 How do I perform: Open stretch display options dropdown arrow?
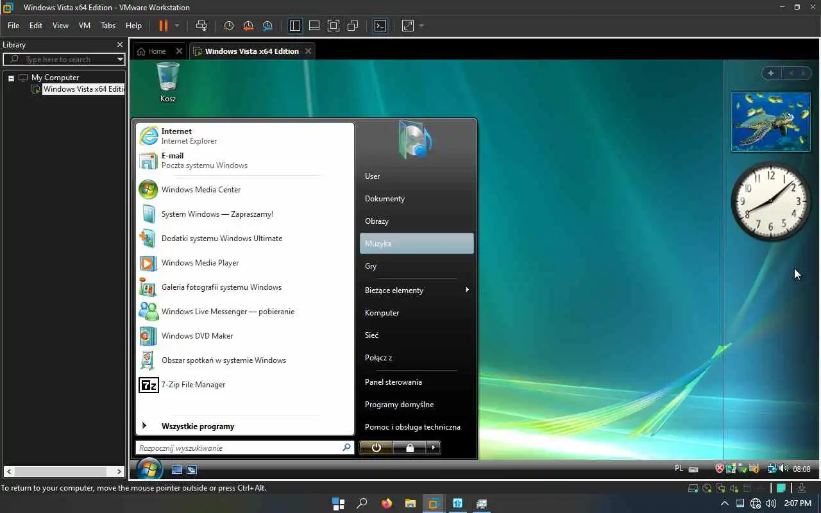421,26
